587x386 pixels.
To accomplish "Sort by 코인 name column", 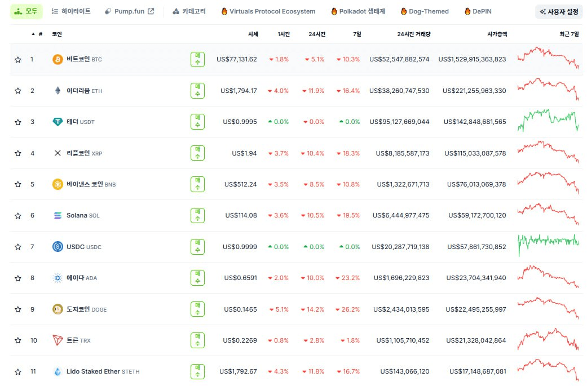I will point(57,34).
